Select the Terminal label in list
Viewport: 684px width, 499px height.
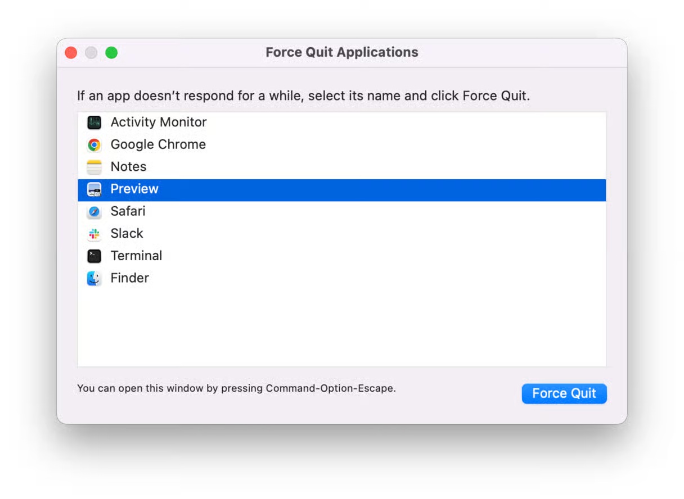click(136, 256)
